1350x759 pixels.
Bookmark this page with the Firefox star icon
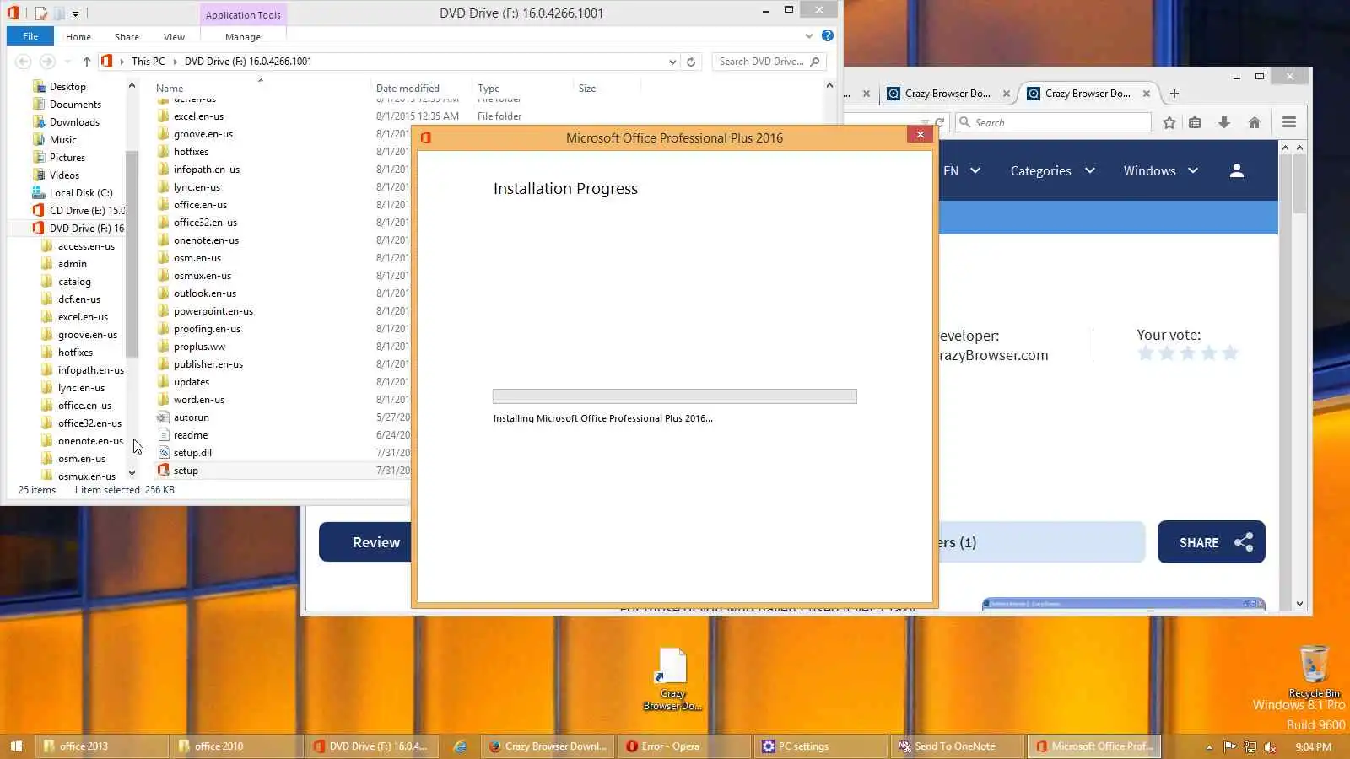1169,122
